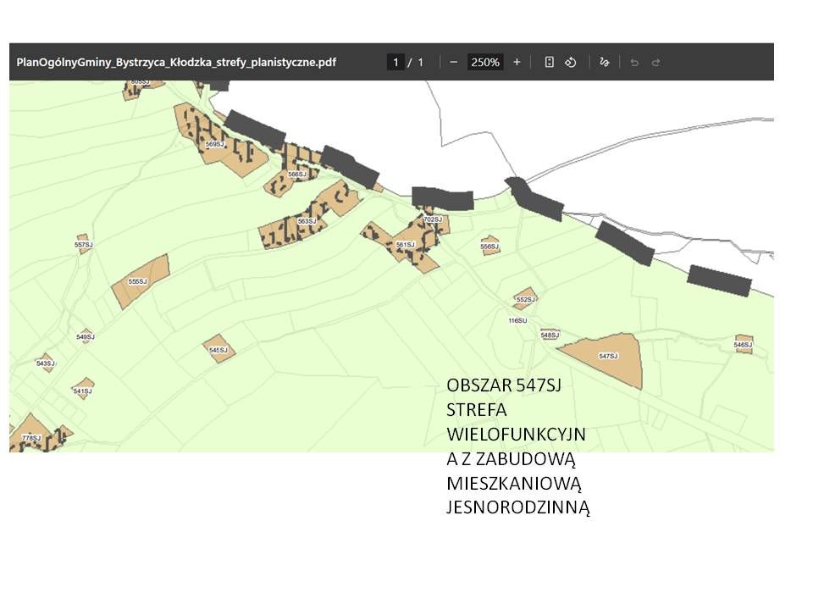
Task: Click zone label 569SJ
Action: tap(215, 145)
